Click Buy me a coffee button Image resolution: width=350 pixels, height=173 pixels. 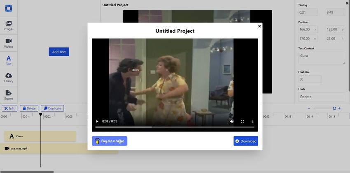(110, 141)
